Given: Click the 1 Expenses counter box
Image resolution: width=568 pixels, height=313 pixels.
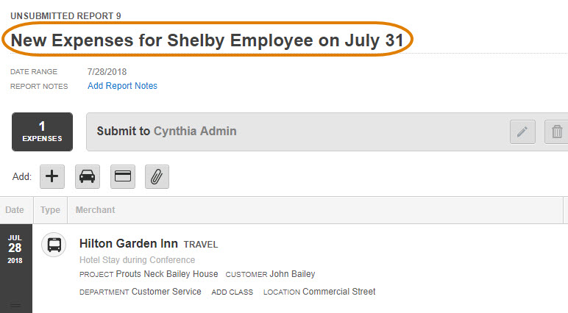Looking at the screenshot, I should click(42, 132).
